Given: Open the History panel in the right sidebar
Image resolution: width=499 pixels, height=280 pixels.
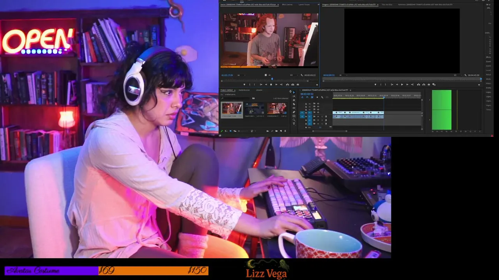Looking at the screenshot, I should (x=488, y=83).
